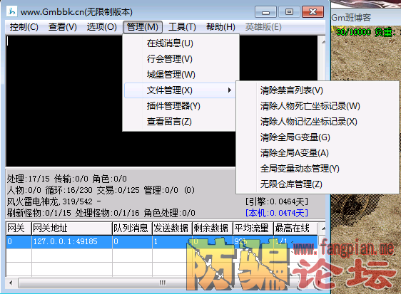Click the 剩余数据 column header
The height and width of the screenshot is (294, 401).
(212, 229)
